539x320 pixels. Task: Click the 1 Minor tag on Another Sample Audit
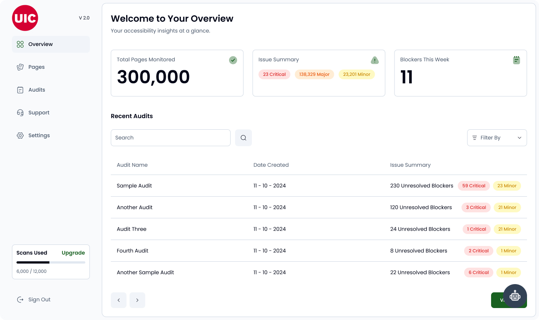pyautogui.click(x=509, y=273)
